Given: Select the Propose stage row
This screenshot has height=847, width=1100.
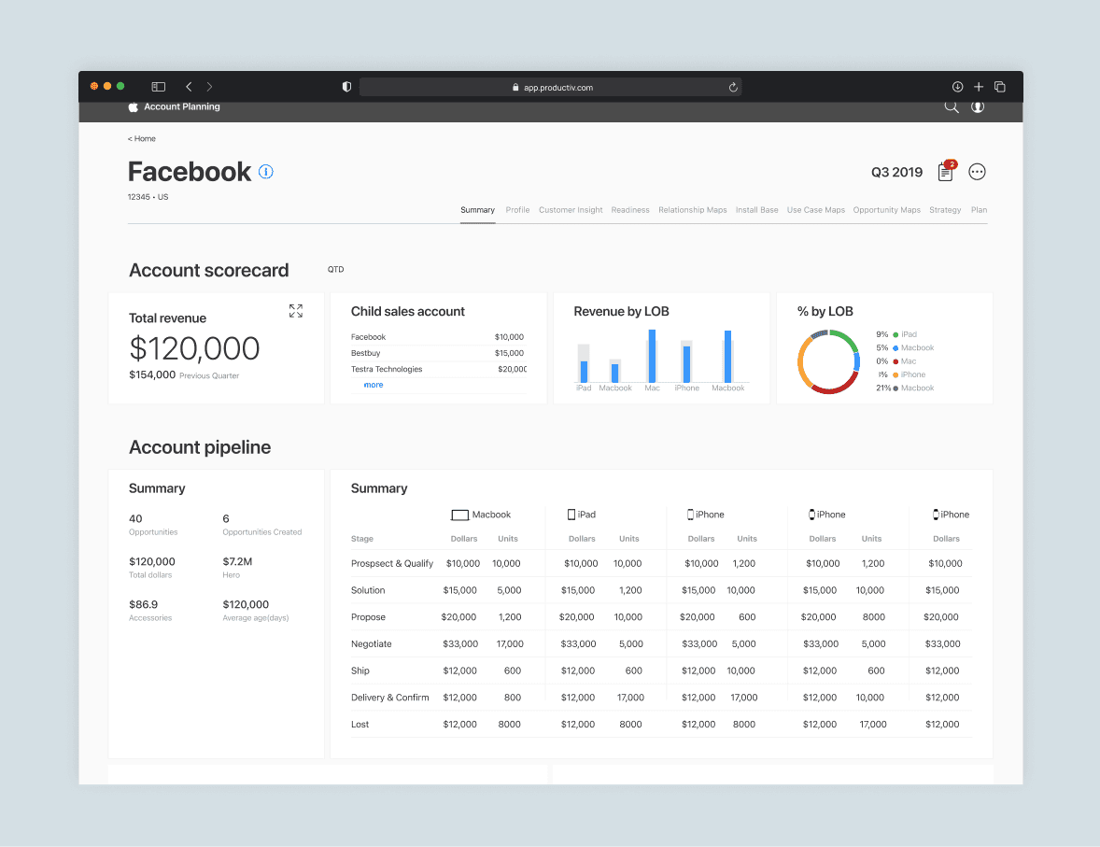Looking at the screenshot, I should coord(661,617).
